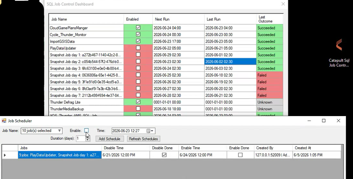
Task: Sort by the Next Run column header
Action: pos(178,19)
